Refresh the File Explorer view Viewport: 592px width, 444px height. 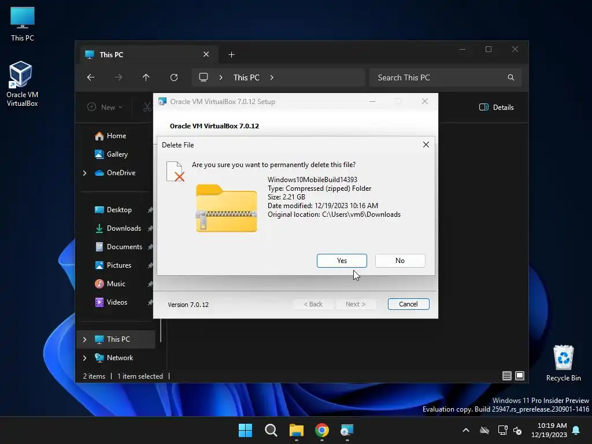pos(174,77)
